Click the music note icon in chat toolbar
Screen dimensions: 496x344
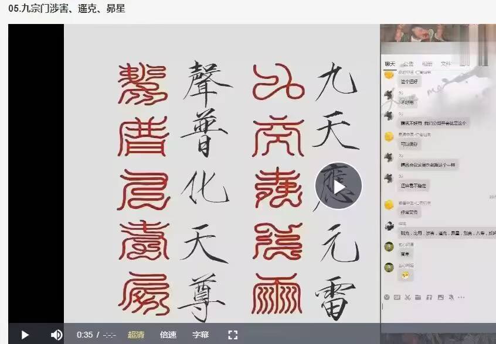coord(429,297)
